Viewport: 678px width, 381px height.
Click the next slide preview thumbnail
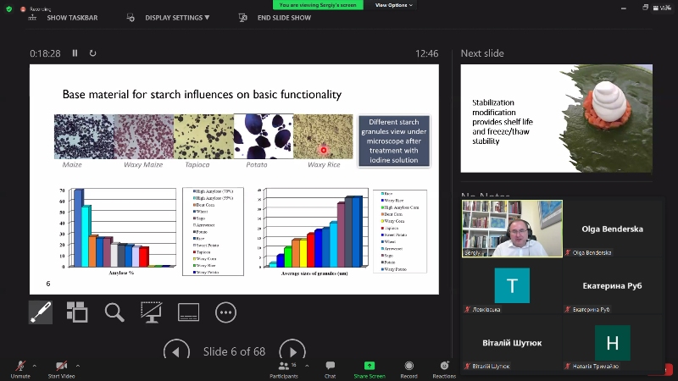557,119
